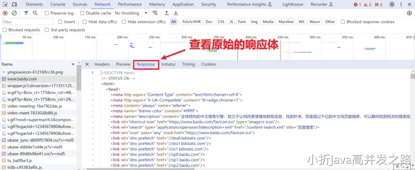Image resolution: width=415 pixels, height=170 pixels.
Task: Show the Cookies tab of the request
Action: coord(209,64)
